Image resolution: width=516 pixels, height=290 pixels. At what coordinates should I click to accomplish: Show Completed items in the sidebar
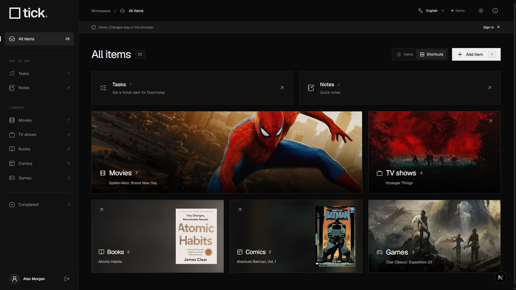click(x=39, y=205)
